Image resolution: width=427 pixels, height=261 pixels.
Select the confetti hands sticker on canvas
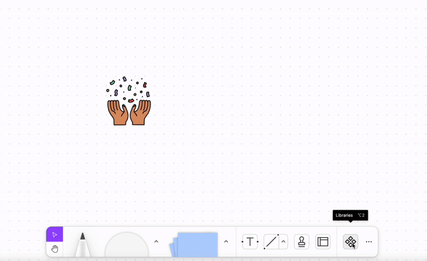[129, 101]
